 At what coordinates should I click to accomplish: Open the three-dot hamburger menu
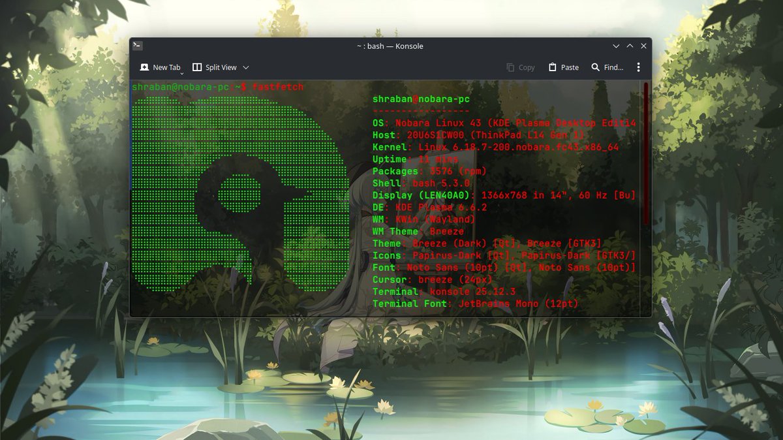(638, 67)
